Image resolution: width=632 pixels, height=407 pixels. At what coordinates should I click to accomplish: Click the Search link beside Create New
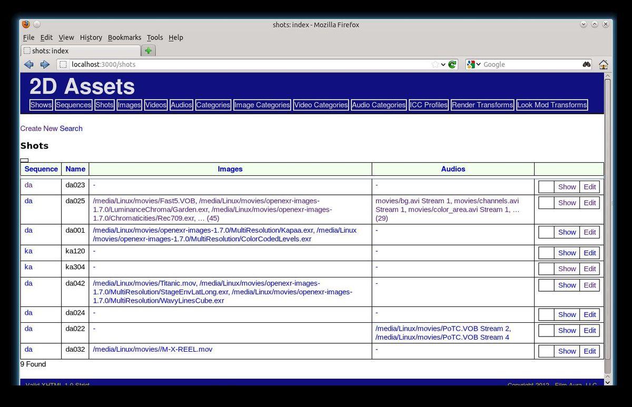(x=71, y=128)
